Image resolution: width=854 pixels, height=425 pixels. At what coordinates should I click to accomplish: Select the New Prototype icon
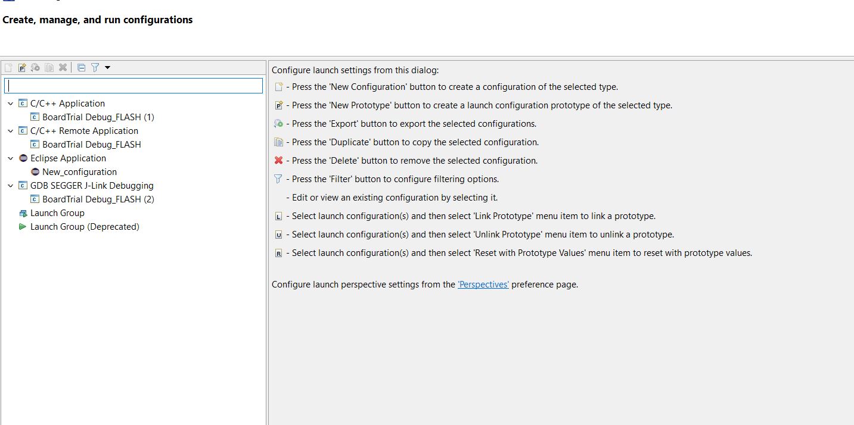coord(21,67)
